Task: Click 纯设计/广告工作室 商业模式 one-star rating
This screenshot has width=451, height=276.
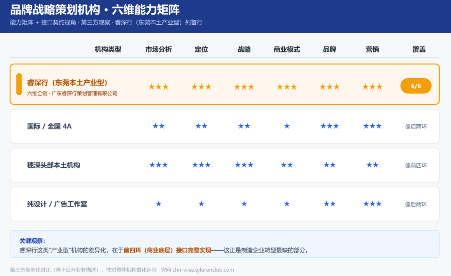Action: 287,204
